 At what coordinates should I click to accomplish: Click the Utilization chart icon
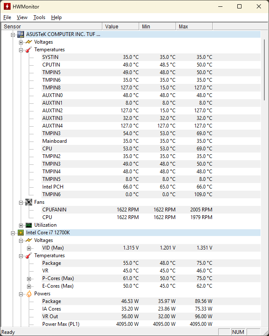click(28, 225)
